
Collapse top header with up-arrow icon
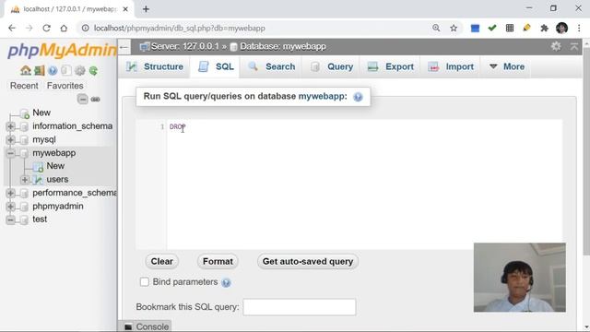[x=574, y=46]
